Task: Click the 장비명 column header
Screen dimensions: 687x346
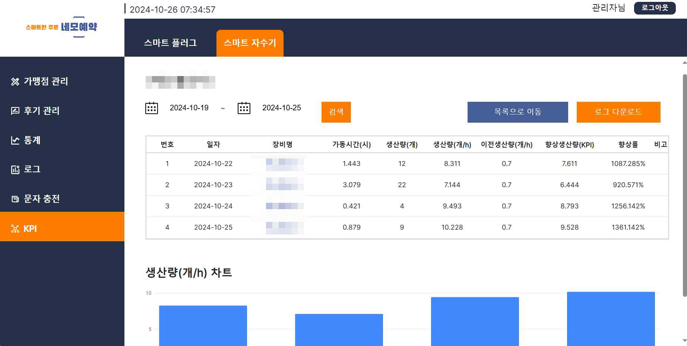Action: tap(282, 144)
